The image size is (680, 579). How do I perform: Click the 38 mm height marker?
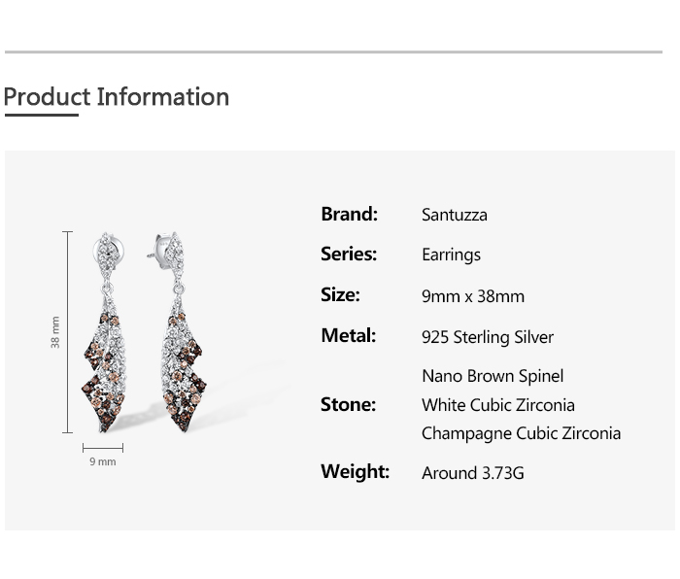(x=55, y=332)
